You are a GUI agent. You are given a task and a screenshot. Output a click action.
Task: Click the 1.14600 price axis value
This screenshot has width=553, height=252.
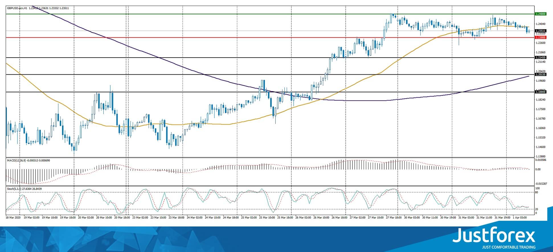541,147
